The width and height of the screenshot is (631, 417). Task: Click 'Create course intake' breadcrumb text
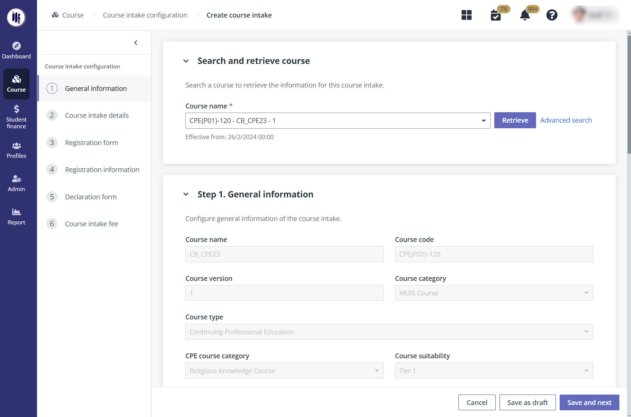(239, 15)
